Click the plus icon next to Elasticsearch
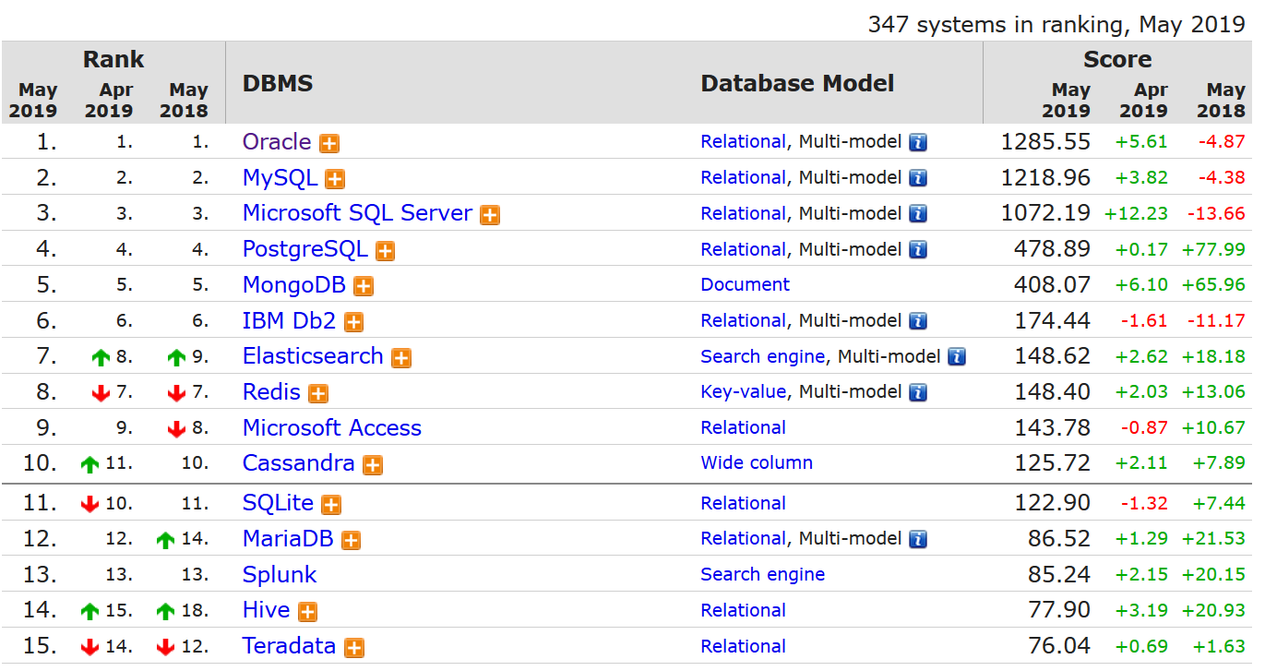The height and width of the screenshot is (671, 1265). [x=401, y=358]
